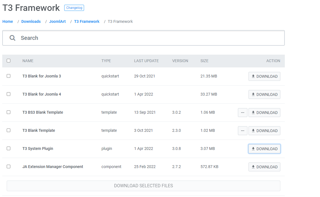The image size is (320, 197).
Task: Open the Downloads breadcrumb link
Action: 31,21
